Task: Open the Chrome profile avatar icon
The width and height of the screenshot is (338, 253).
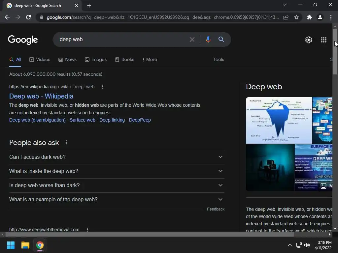Action: tap(320, 17)
